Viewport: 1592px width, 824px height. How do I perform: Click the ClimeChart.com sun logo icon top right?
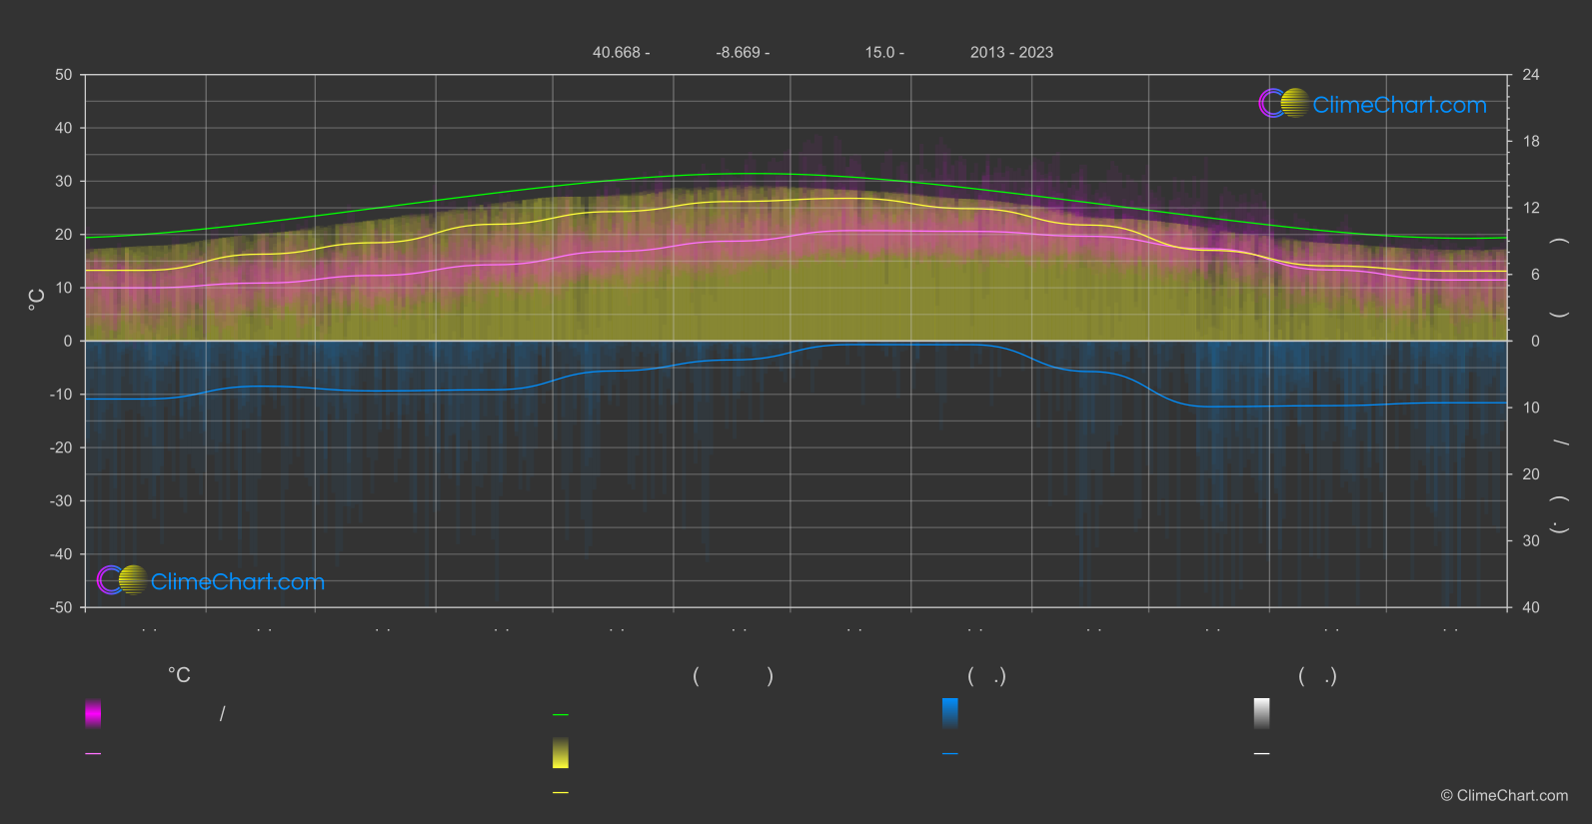pyautogui.click(x=1283, y=103)
